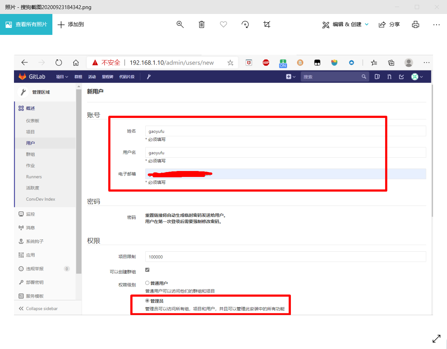Toggle the 可以创建群组 checkbox
447x349 pixels.
point(147,270)
